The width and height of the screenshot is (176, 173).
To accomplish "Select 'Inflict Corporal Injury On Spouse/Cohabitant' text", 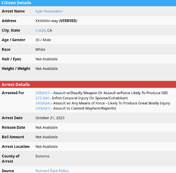I will 90,98.
